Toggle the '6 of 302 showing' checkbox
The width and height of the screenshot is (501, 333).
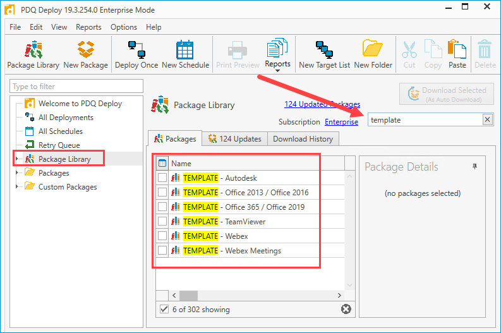[164, 309]
